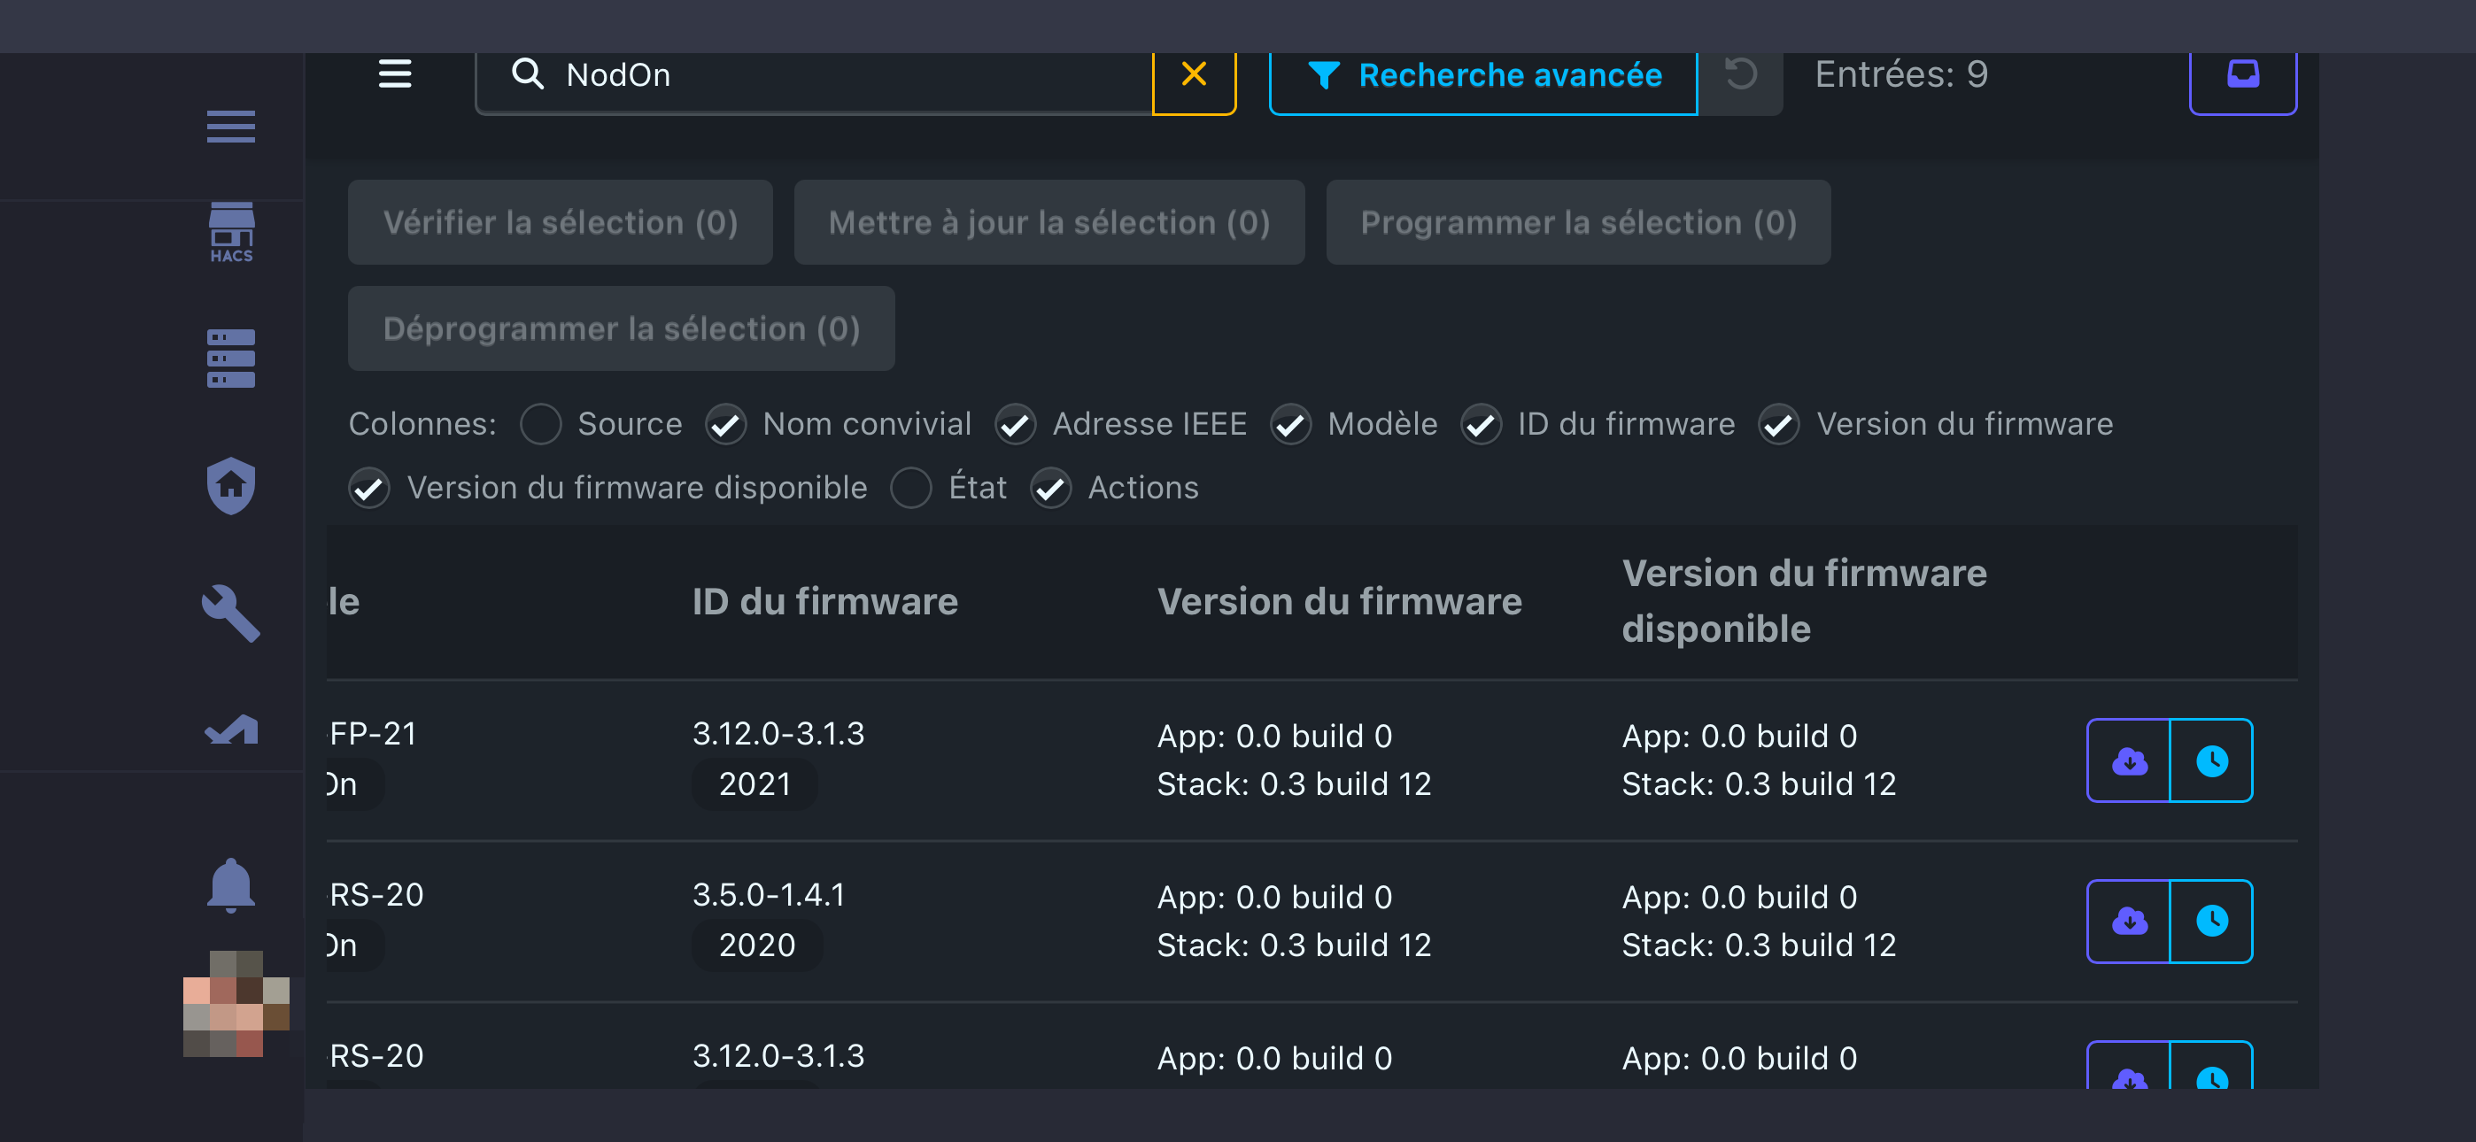Click Vérifier la sélection (0) button
Image resolution: width=2476 pixels, height=1142 pixels.
pos(560,222)
